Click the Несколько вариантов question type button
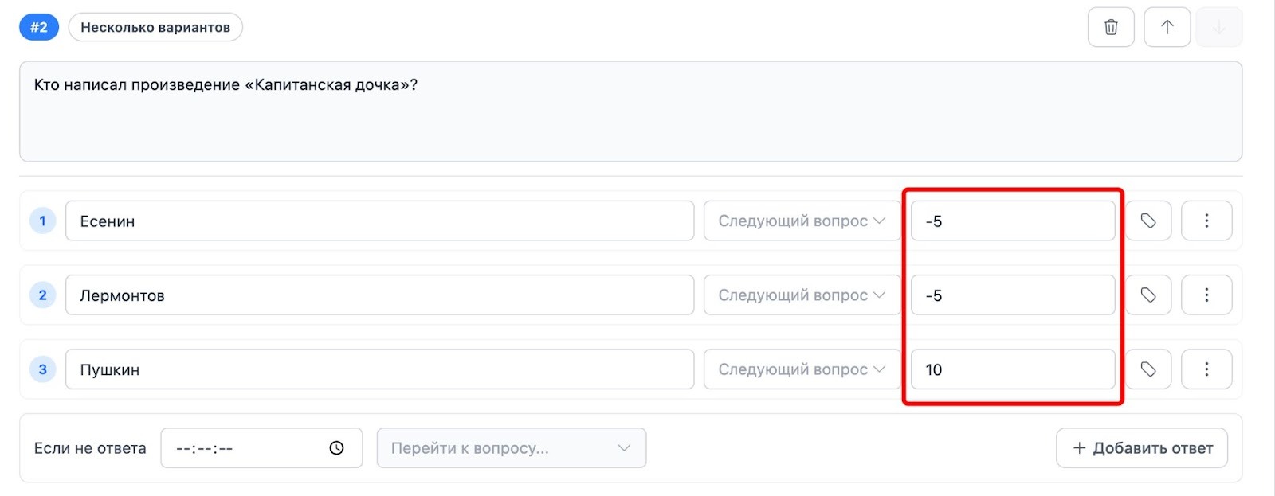Viewport: 1275px width, 496px height. 155,27
